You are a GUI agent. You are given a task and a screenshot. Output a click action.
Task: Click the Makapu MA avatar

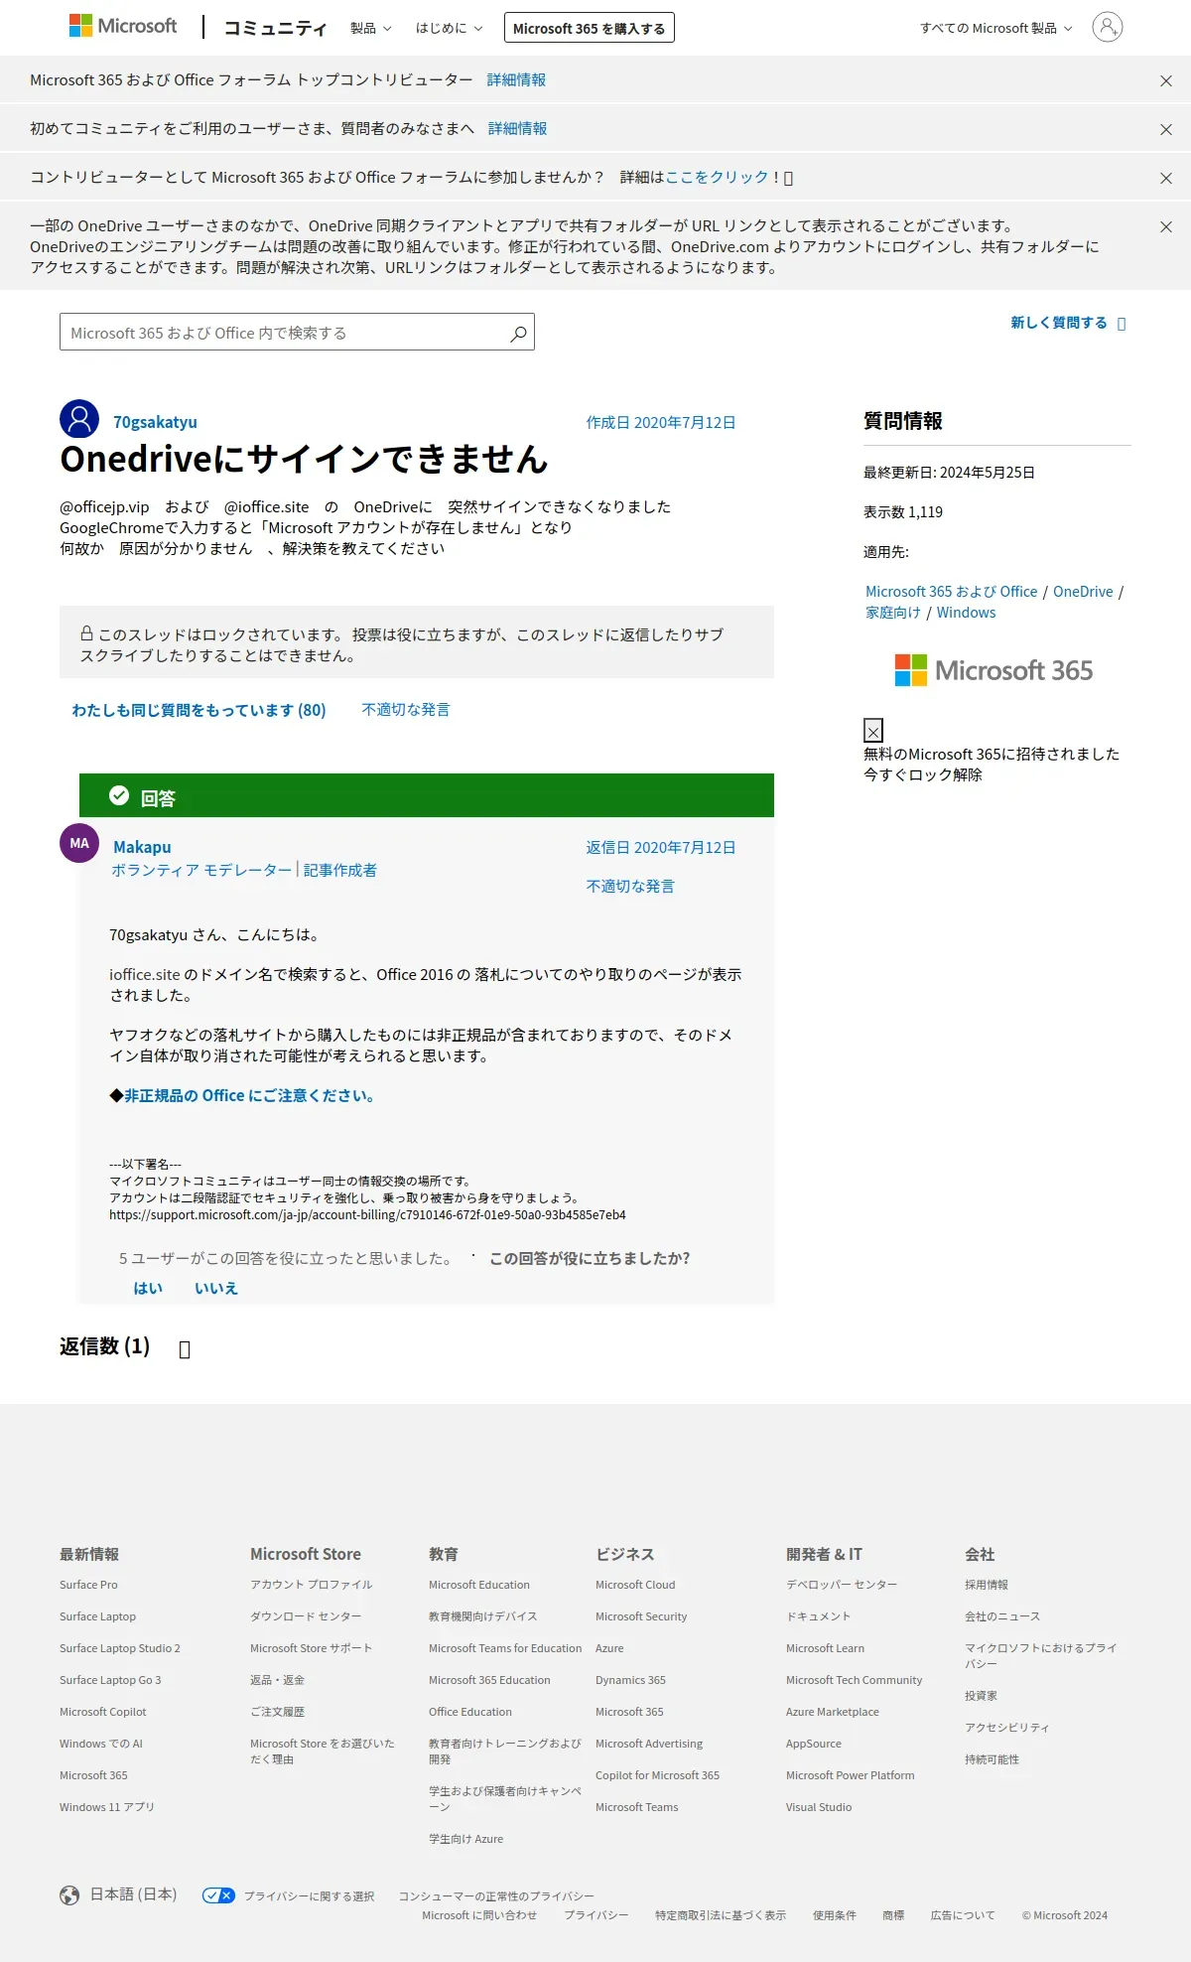79,843
